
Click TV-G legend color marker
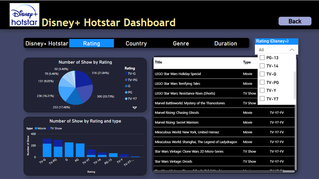(x=126, y=74)
